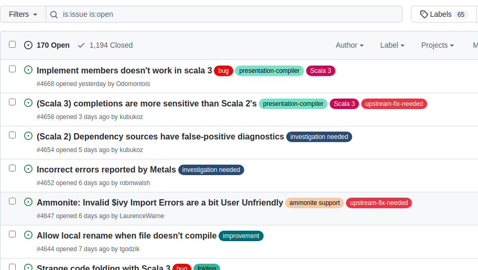View issues by author robmwalsh
Viewport: 478px width, 270px height.
135,183
